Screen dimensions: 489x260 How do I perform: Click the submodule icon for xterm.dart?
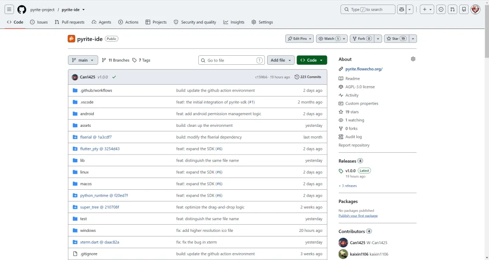pyautogui.click(x=75, y=242)
